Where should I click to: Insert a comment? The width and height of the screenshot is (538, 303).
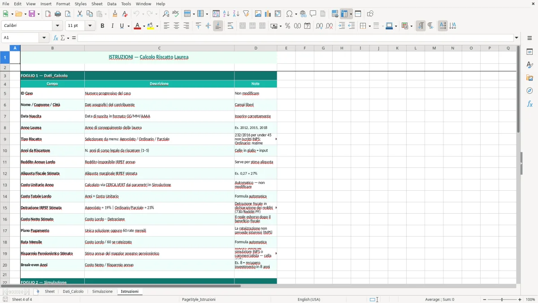click(313, 14)
